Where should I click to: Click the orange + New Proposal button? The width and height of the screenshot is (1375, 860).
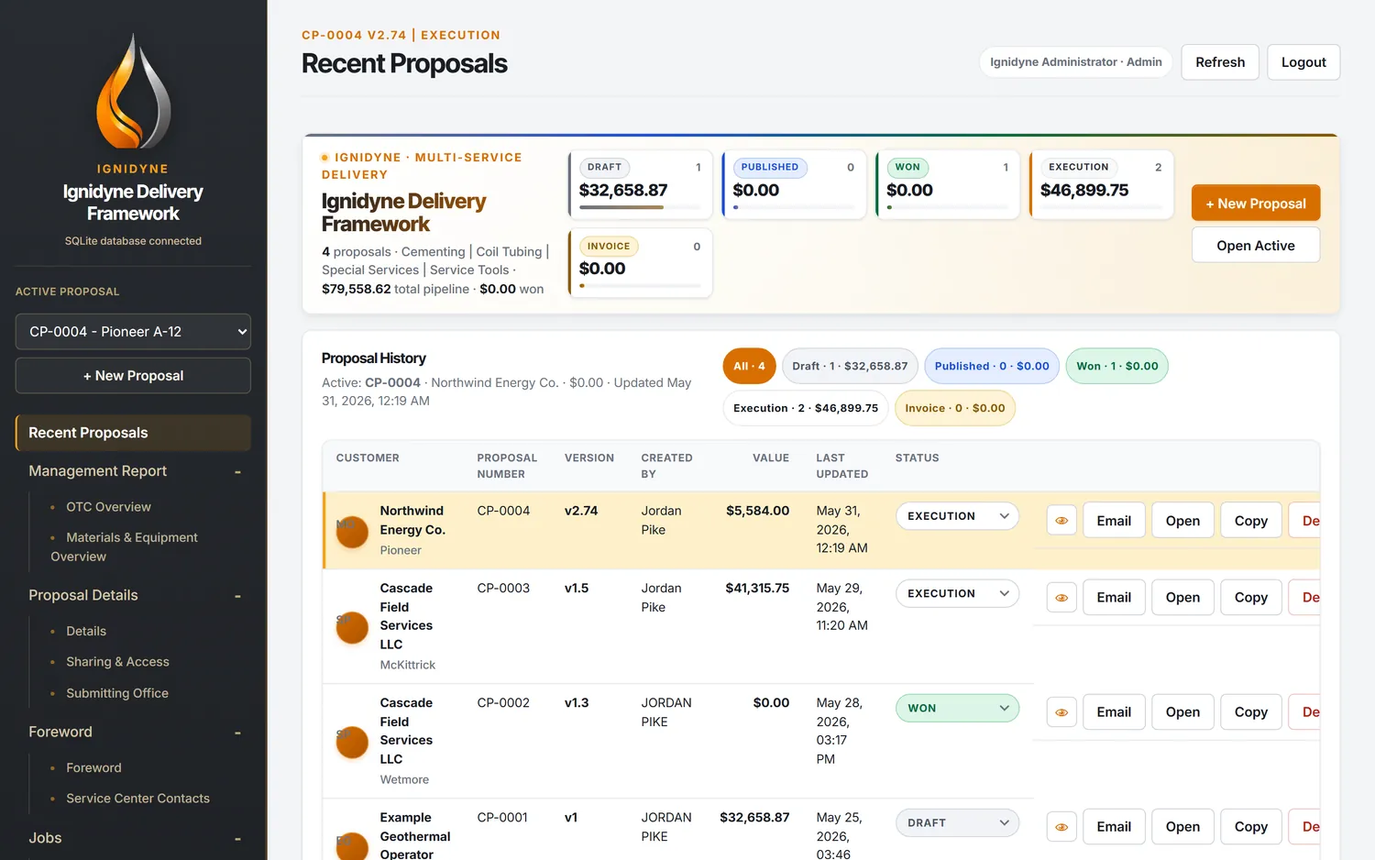(1256, 204)
